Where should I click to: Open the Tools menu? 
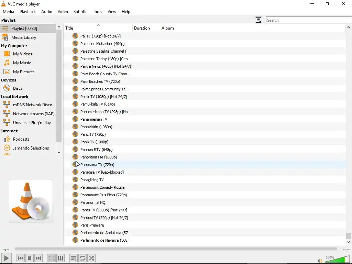pos(97,12)
